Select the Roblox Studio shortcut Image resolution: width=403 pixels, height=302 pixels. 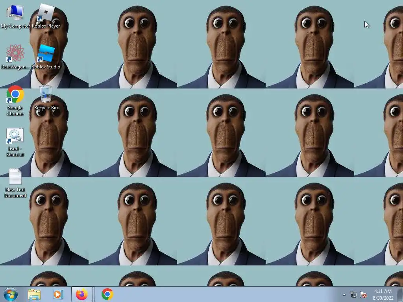[46, 57]
